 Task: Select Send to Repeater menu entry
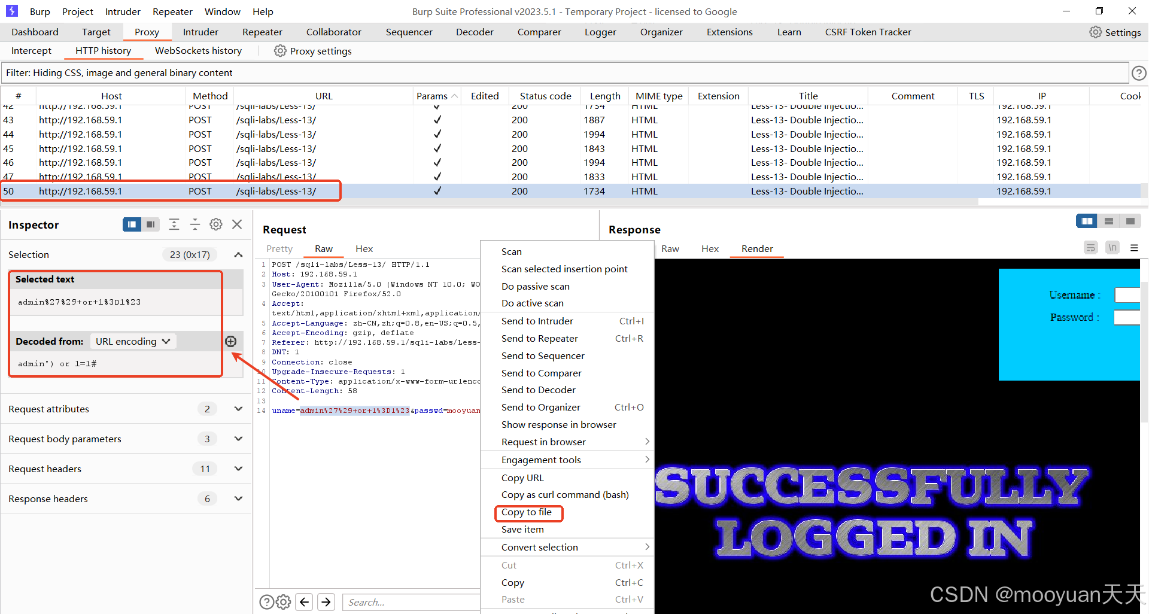pyautogui.click(x=567, y=338)
